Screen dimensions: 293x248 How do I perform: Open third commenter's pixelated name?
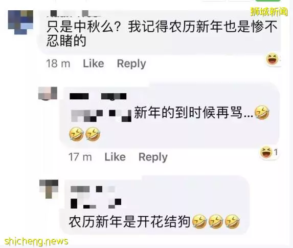(x=93, y=189)
